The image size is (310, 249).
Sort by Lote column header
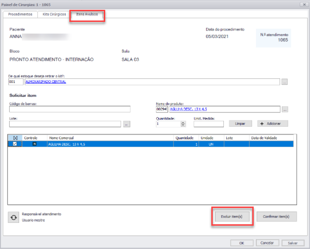(x=236, y=138)
